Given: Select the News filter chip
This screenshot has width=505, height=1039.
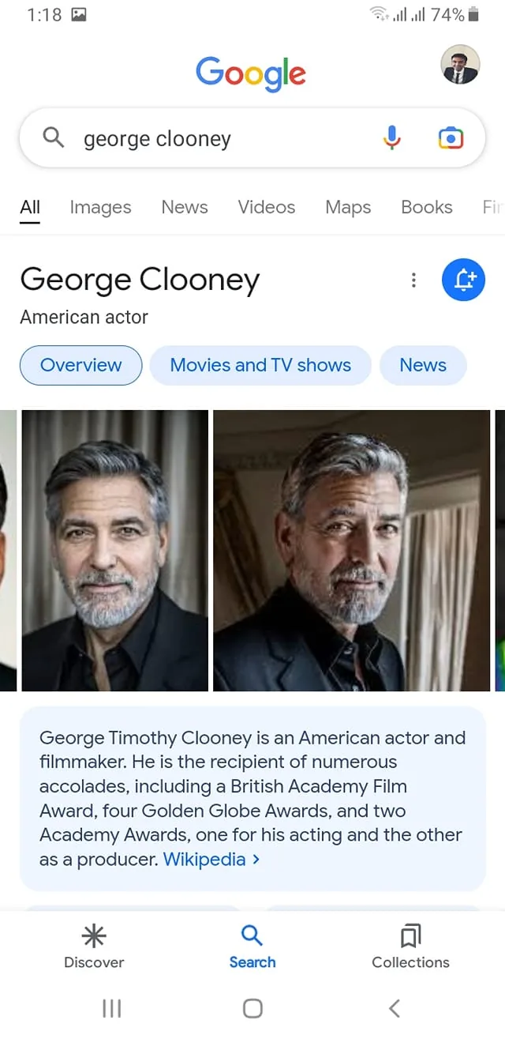Looking at the screenshot, I should (423, 365).
